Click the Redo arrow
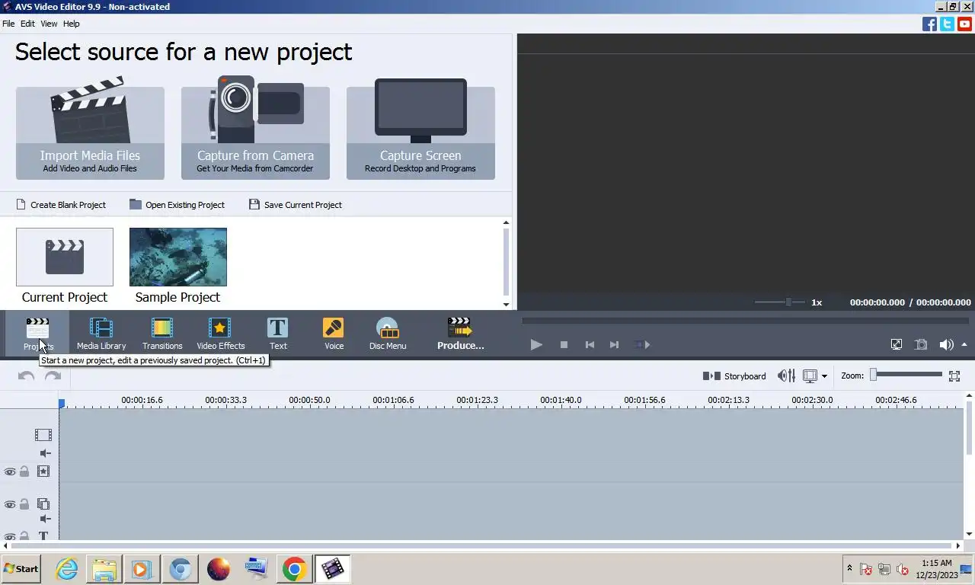 coord(53,376)
